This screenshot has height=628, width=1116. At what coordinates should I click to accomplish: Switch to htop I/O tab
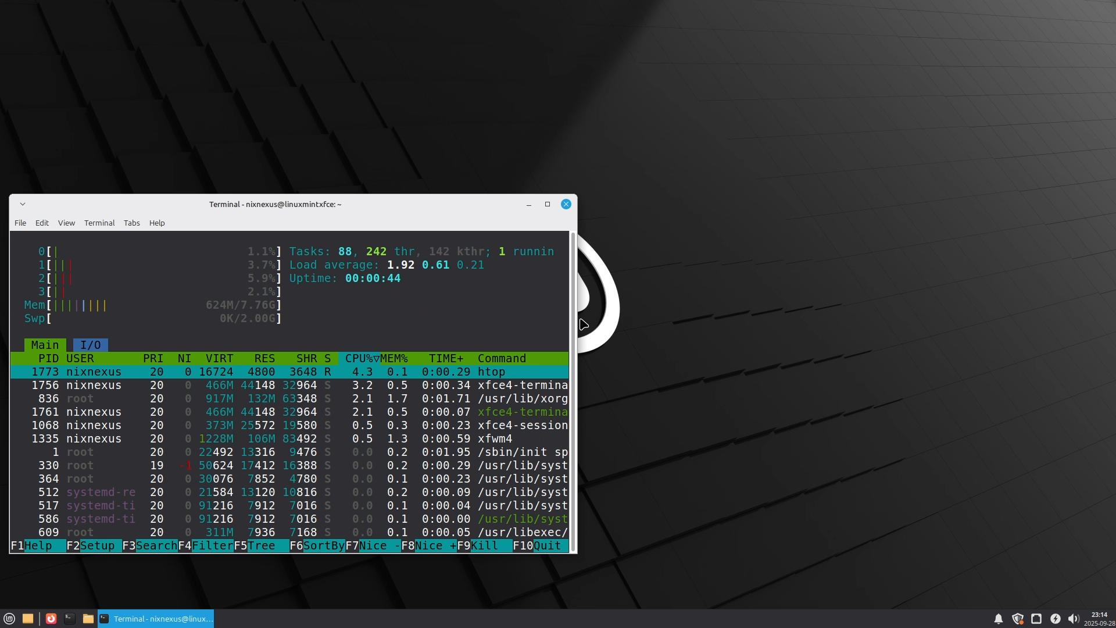(x=90, y=345)
